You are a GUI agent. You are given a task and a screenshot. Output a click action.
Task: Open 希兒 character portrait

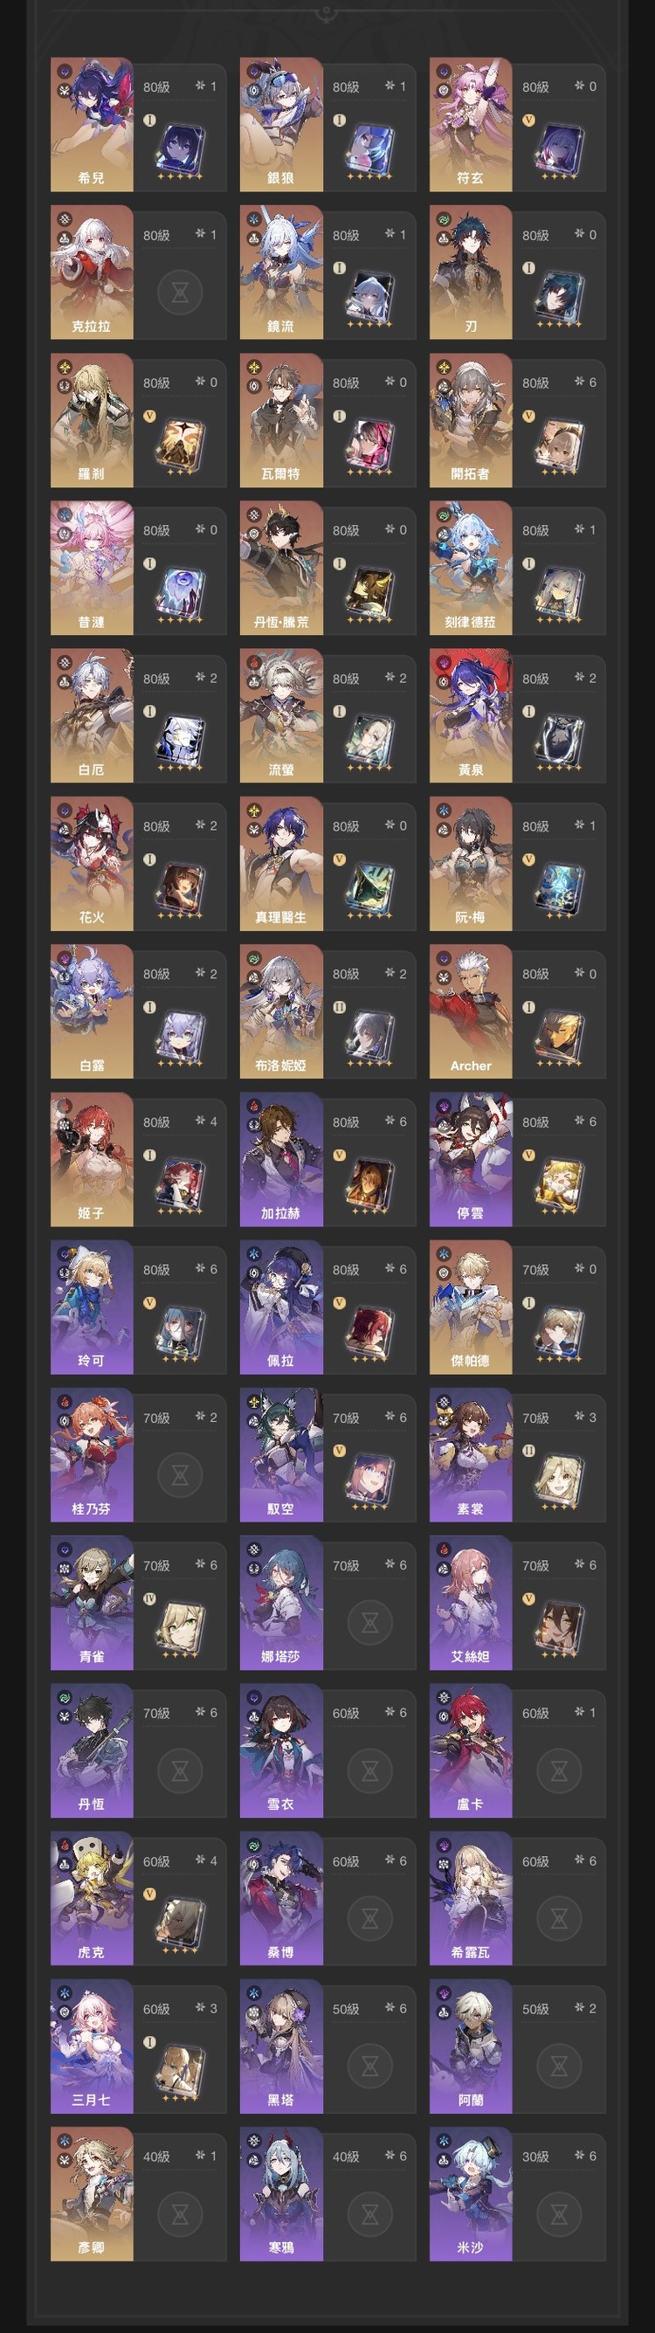click(92, 125)
